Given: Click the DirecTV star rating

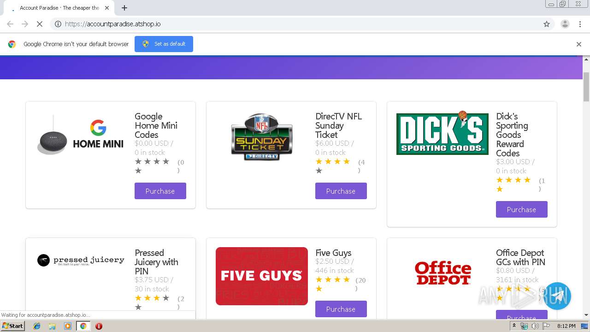Looking at the screenshot, I should click(x=333, y=166).
